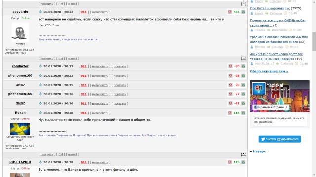Viewport: 316px width, 177px height.
Task: Click permalink icon of Йохан's 20:38 post
Action: pyautogui.click(x=40, y=113)
